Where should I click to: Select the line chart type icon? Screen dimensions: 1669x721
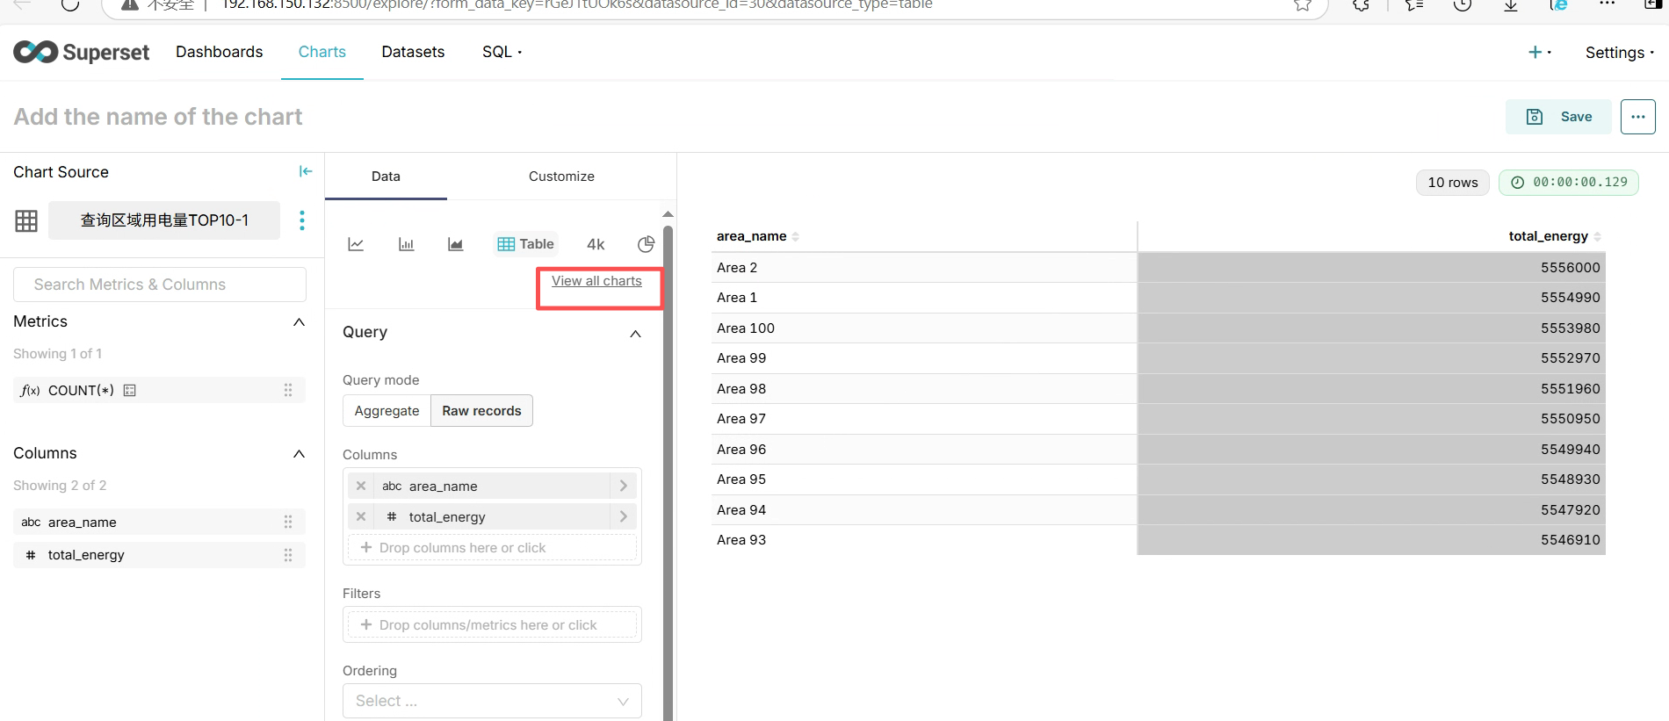pyautogui.click(x=356, y=244)
